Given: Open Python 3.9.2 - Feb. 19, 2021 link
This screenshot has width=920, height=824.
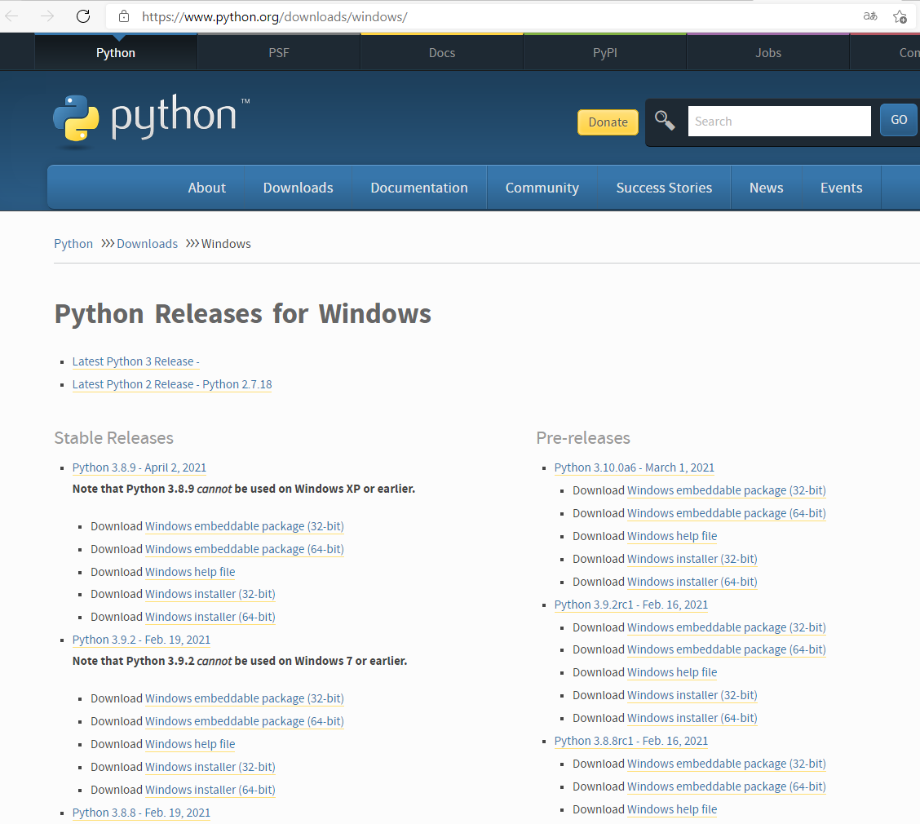Looking at the screenshot, I should click(141, 640).
